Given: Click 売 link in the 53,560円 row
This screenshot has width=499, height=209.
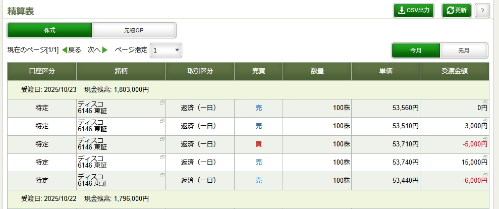Looking at the screenshot, I should 258,108.
